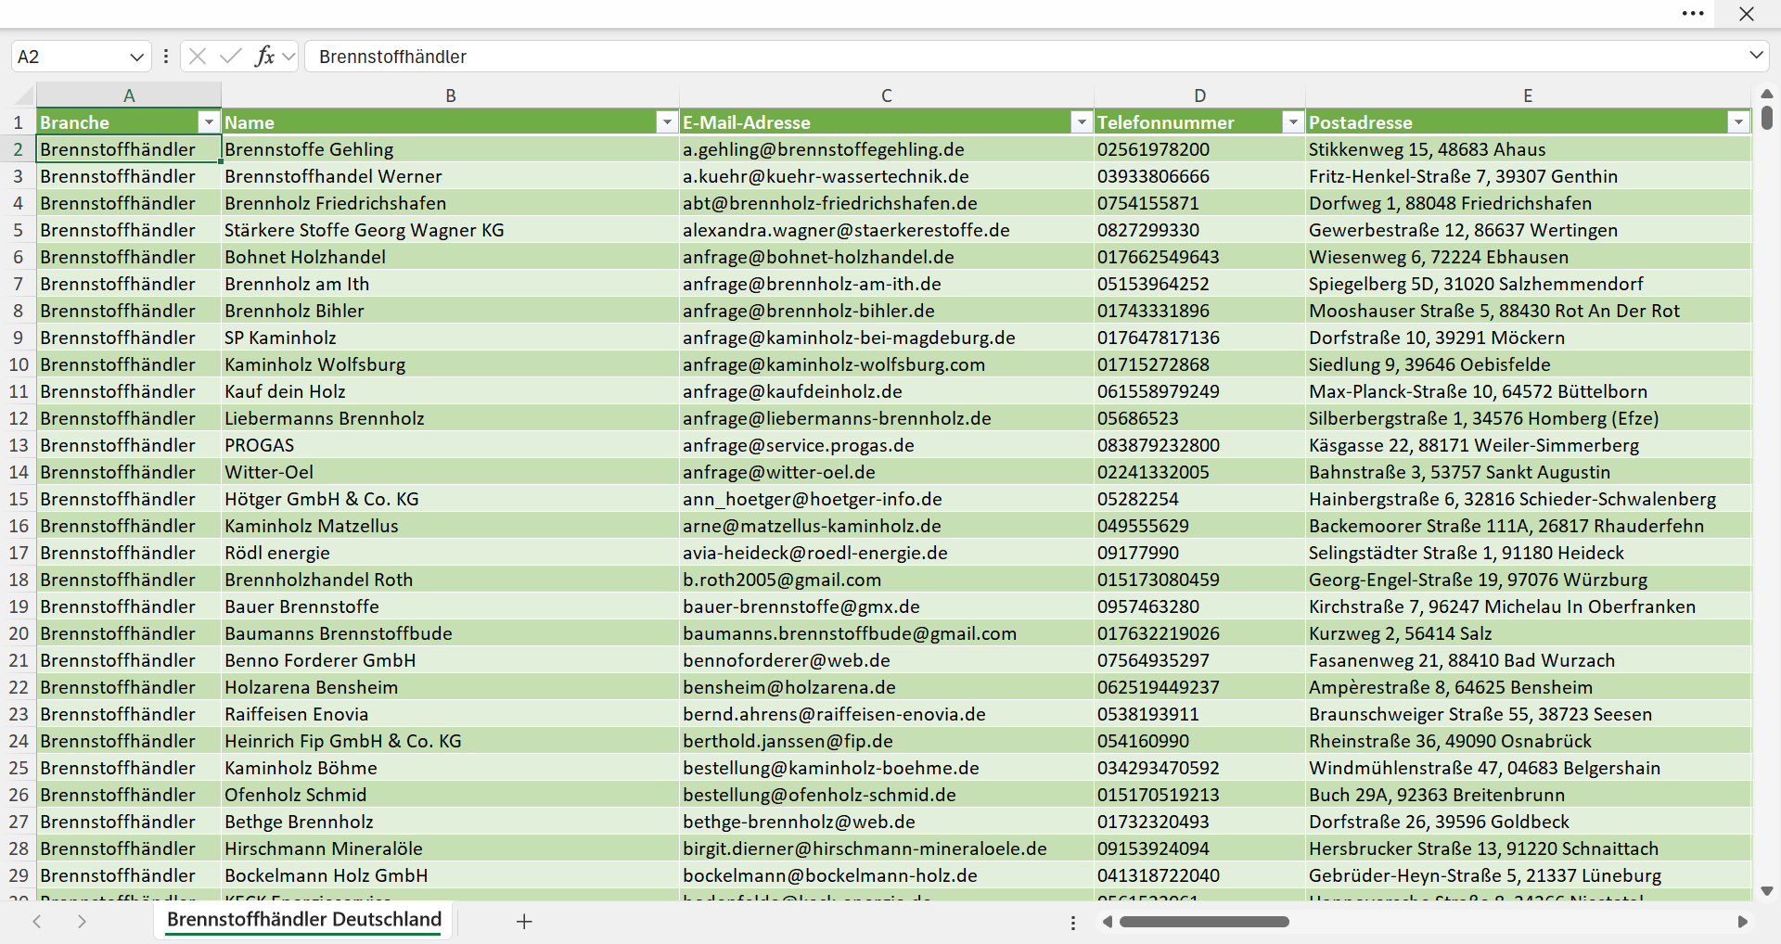1781x944 pixels.
Task: Expand the Name Box dropdown arrow
Action: pos(136,57)
